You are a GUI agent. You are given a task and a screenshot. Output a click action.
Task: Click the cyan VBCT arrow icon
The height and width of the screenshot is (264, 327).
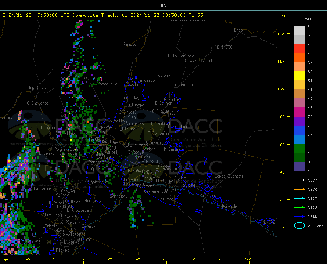point(299,198)
